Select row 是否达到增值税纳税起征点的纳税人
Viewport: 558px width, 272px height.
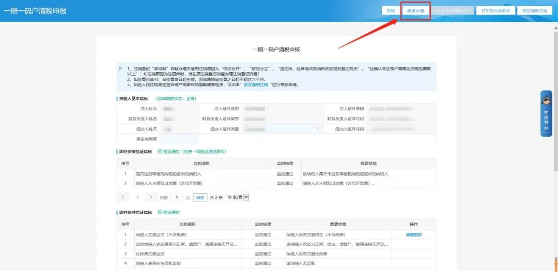click(276, 174)
